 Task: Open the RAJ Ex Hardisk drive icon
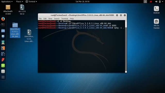point(156,24)
